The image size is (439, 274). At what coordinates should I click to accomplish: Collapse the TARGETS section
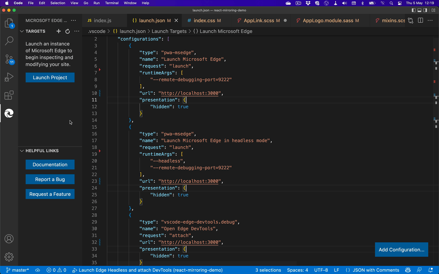coord(22,31)
